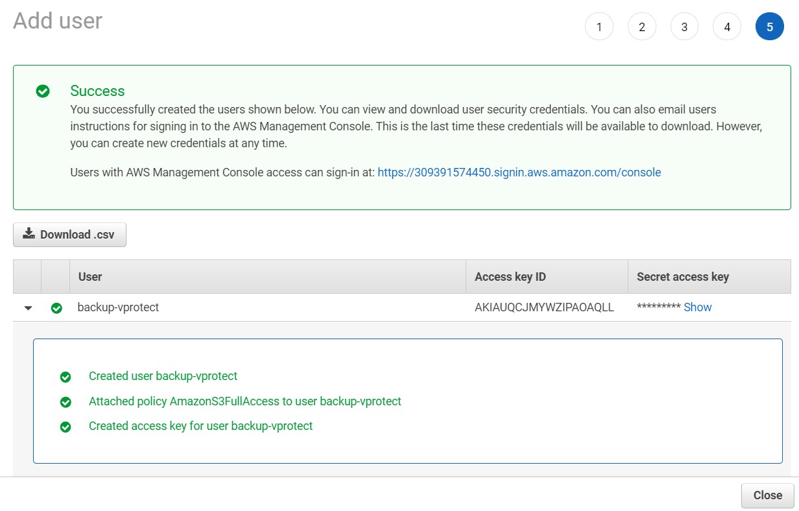799x511 pixels.
Task: Click the Secret access key column header
Action: click(682, 277)
